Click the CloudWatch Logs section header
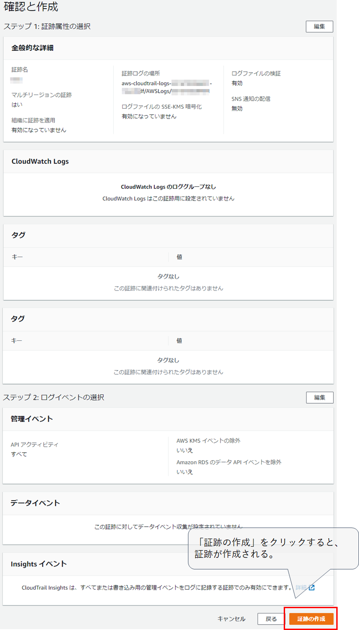359x630 pixels. [40, 161]
